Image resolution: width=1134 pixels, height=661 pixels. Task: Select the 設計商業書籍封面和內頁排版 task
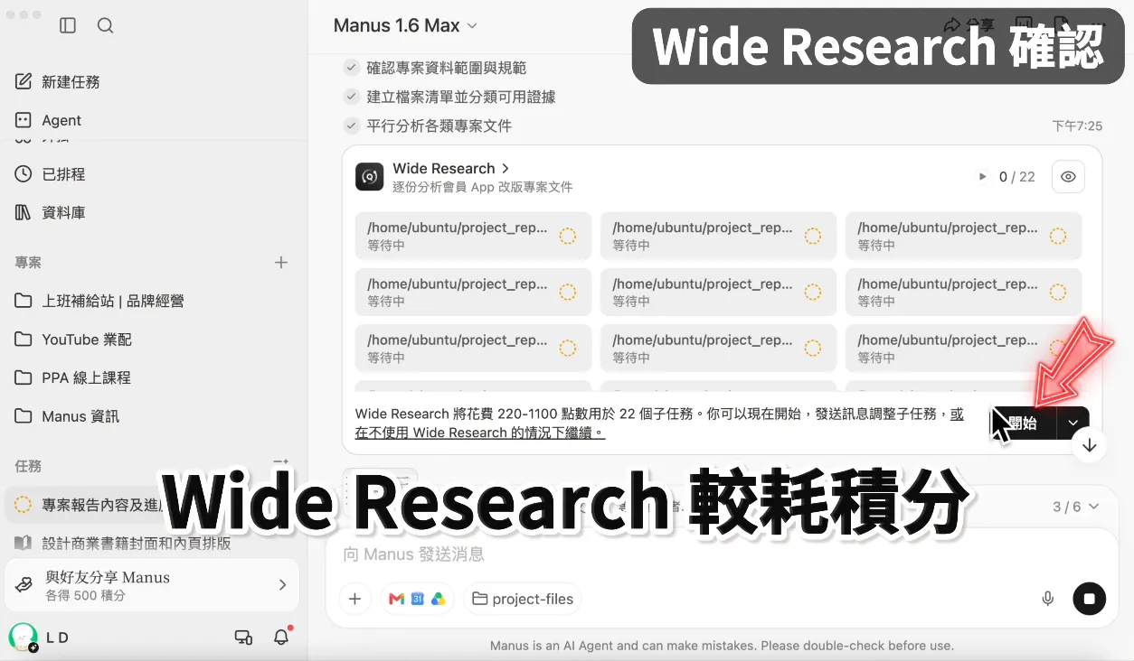[123, 544]
